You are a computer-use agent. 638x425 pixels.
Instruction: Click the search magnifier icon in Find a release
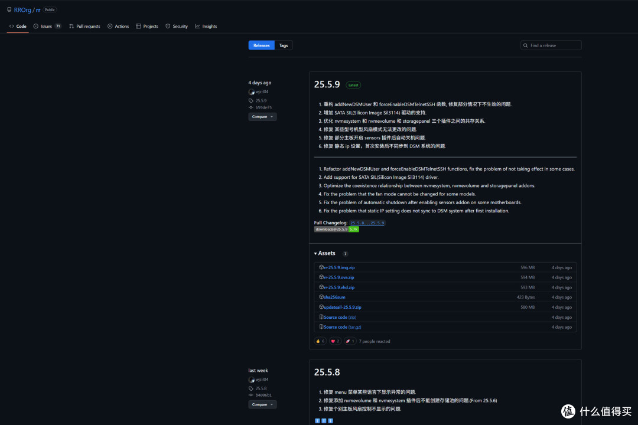click(525, 45)
